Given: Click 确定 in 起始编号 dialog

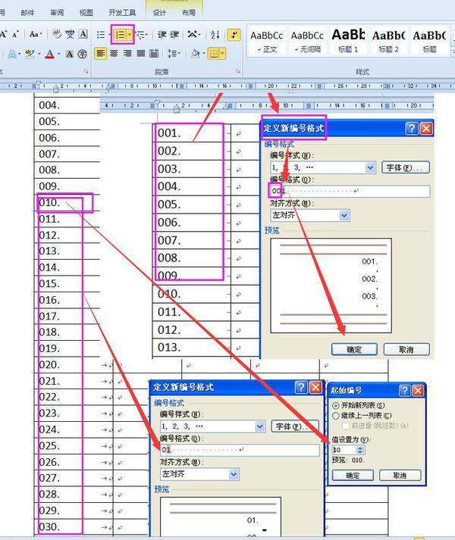Looking at the screenshot, I should pos(353,476).
